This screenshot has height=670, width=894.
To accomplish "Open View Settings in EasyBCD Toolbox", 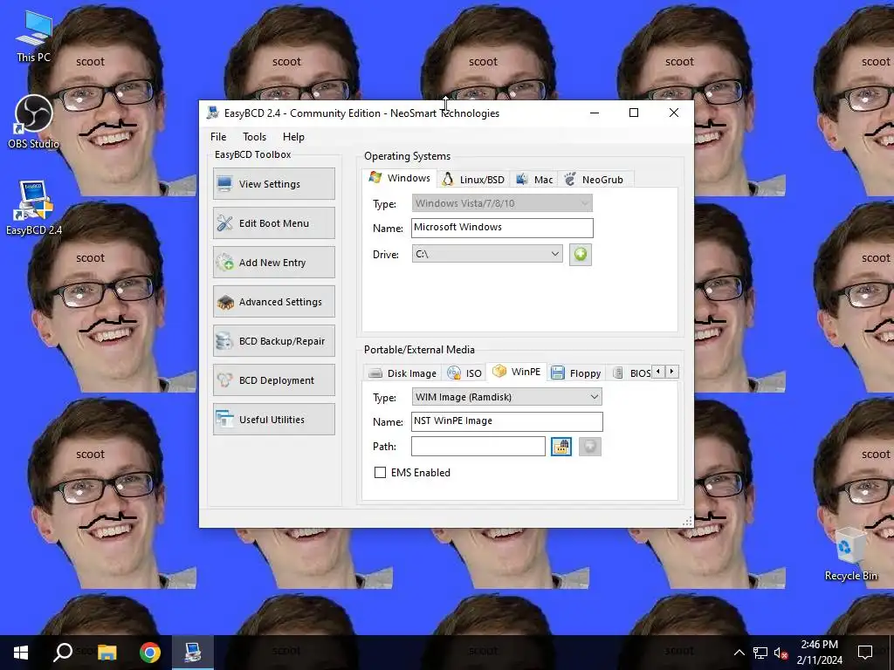I will [273, 183].
